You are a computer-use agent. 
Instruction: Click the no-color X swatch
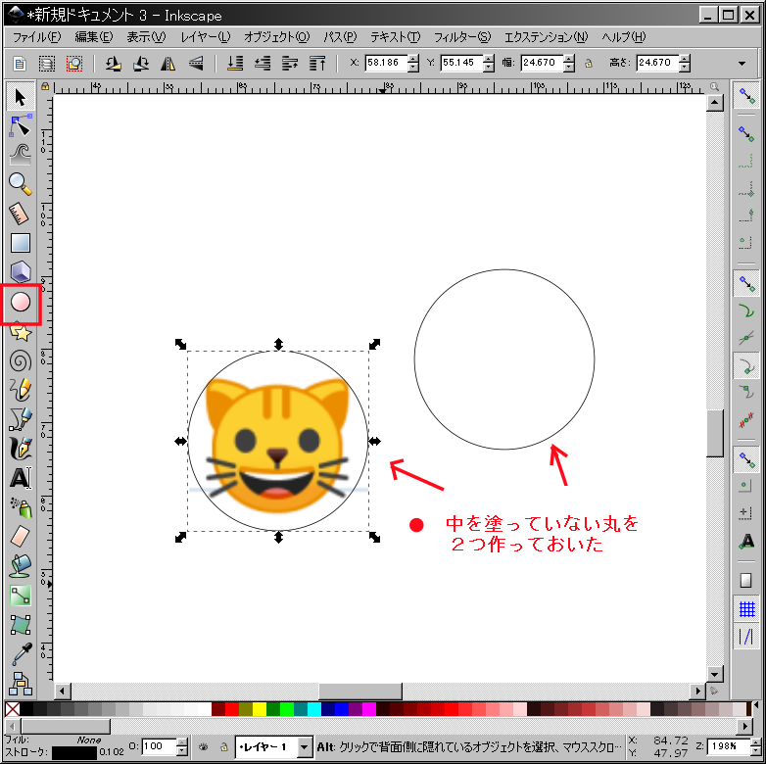(x=12, y=709)
